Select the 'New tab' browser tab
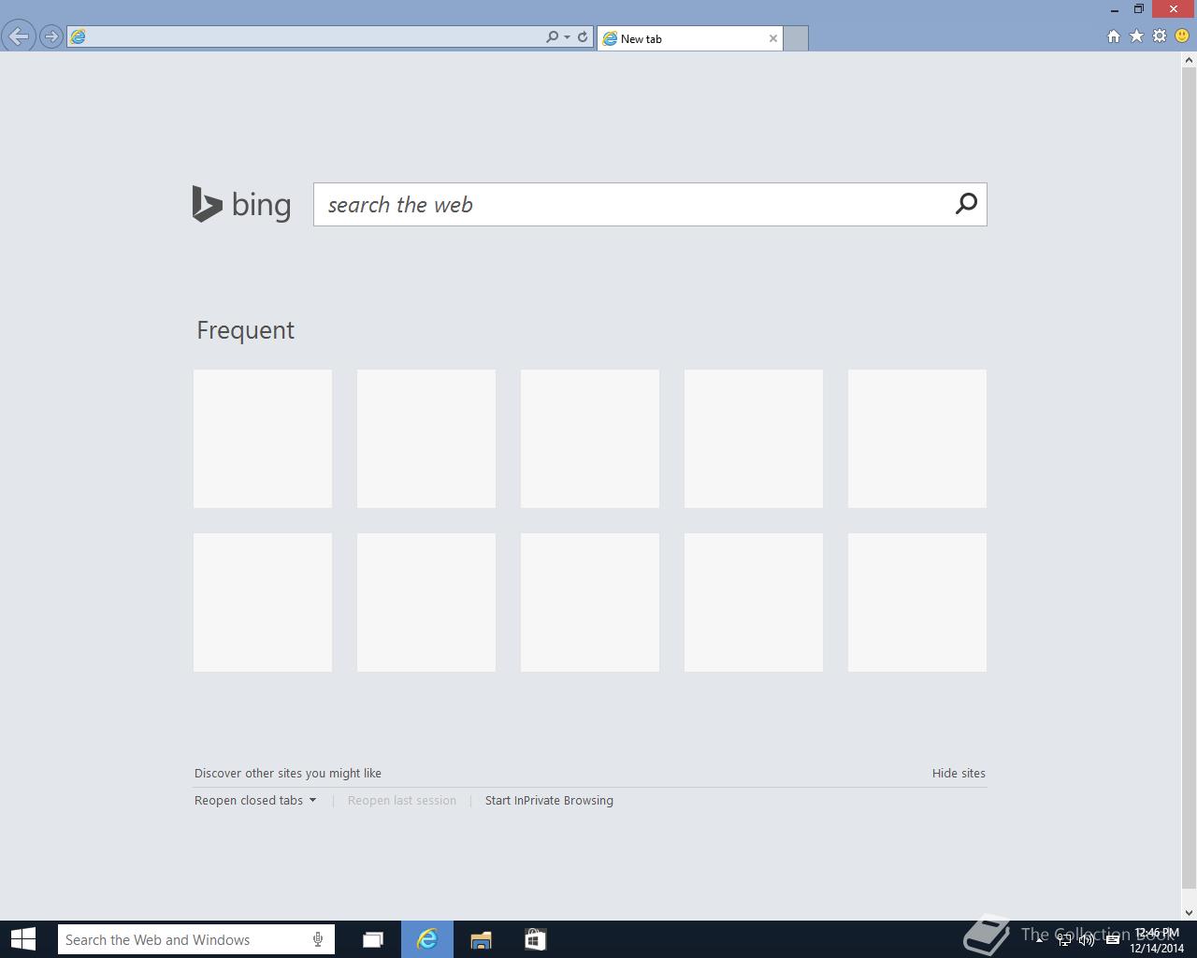 [689, 38]
